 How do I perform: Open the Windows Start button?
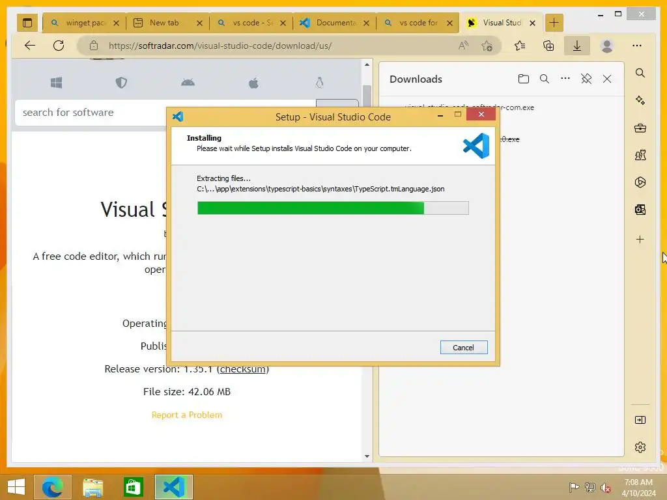[x=16, y=487]
